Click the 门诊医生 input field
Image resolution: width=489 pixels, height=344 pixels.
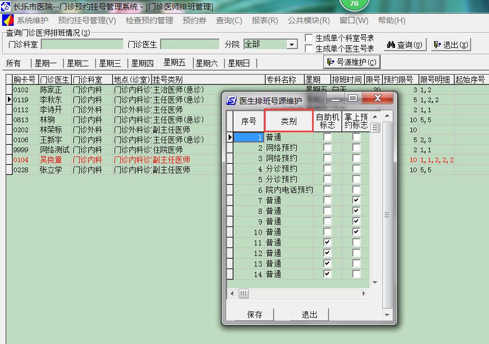pyautogui.click(x=190, y=44)
